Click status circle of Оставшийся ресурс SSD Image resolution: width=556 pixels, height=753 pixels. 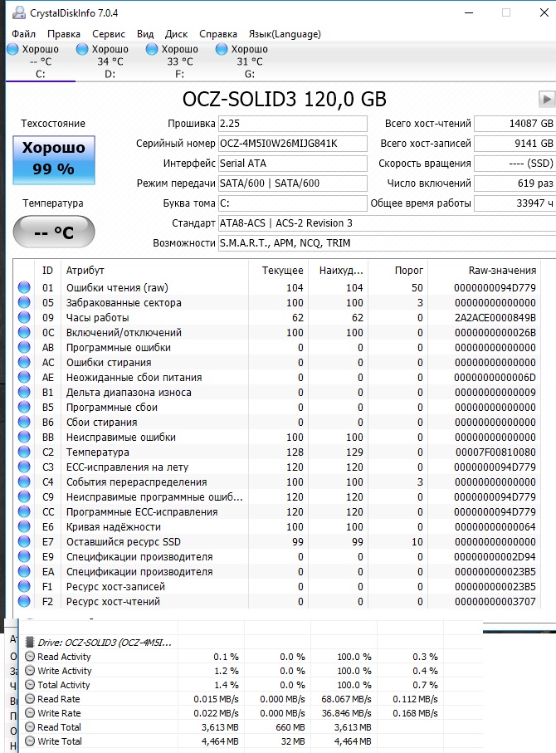[24, 541]
